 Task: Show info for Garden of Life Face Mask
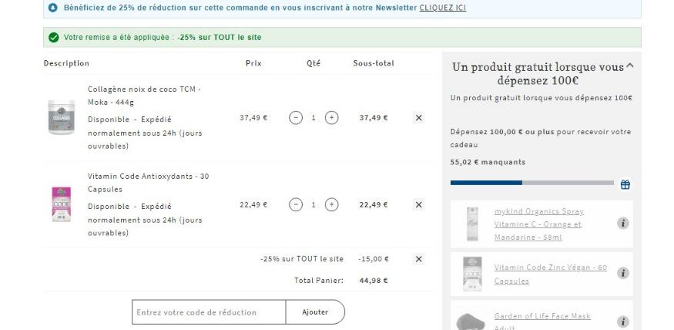(x=624, y=322)
